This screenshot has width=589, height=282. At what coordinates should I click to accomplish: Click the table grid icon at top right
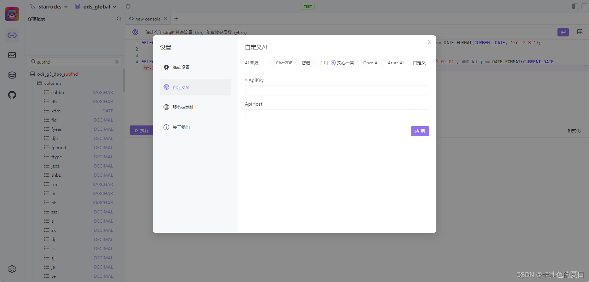[x=580, y=32]
